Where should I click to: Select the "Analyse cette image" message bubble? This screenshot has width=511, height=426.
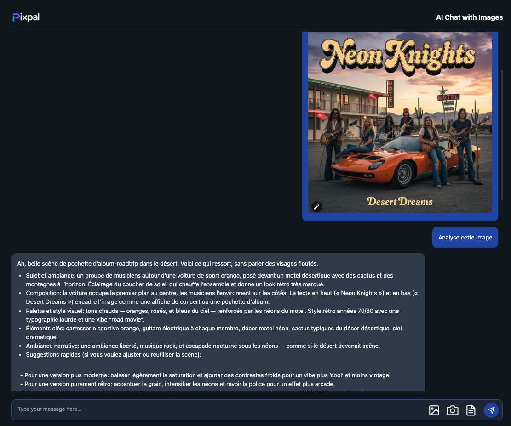(465, 238)
